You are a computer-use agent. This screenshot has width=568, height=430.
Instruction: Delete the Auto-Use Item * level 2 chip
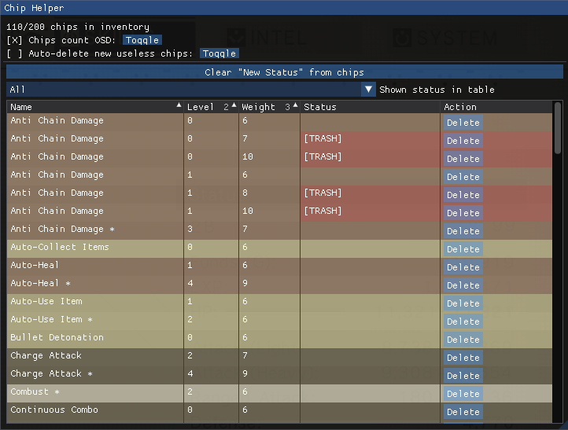click(x=463, y=322)
